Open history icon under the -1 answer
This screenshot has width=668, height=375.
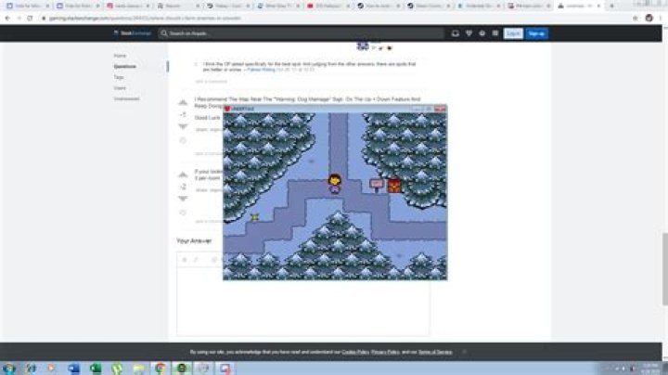[x=183, y=141]
